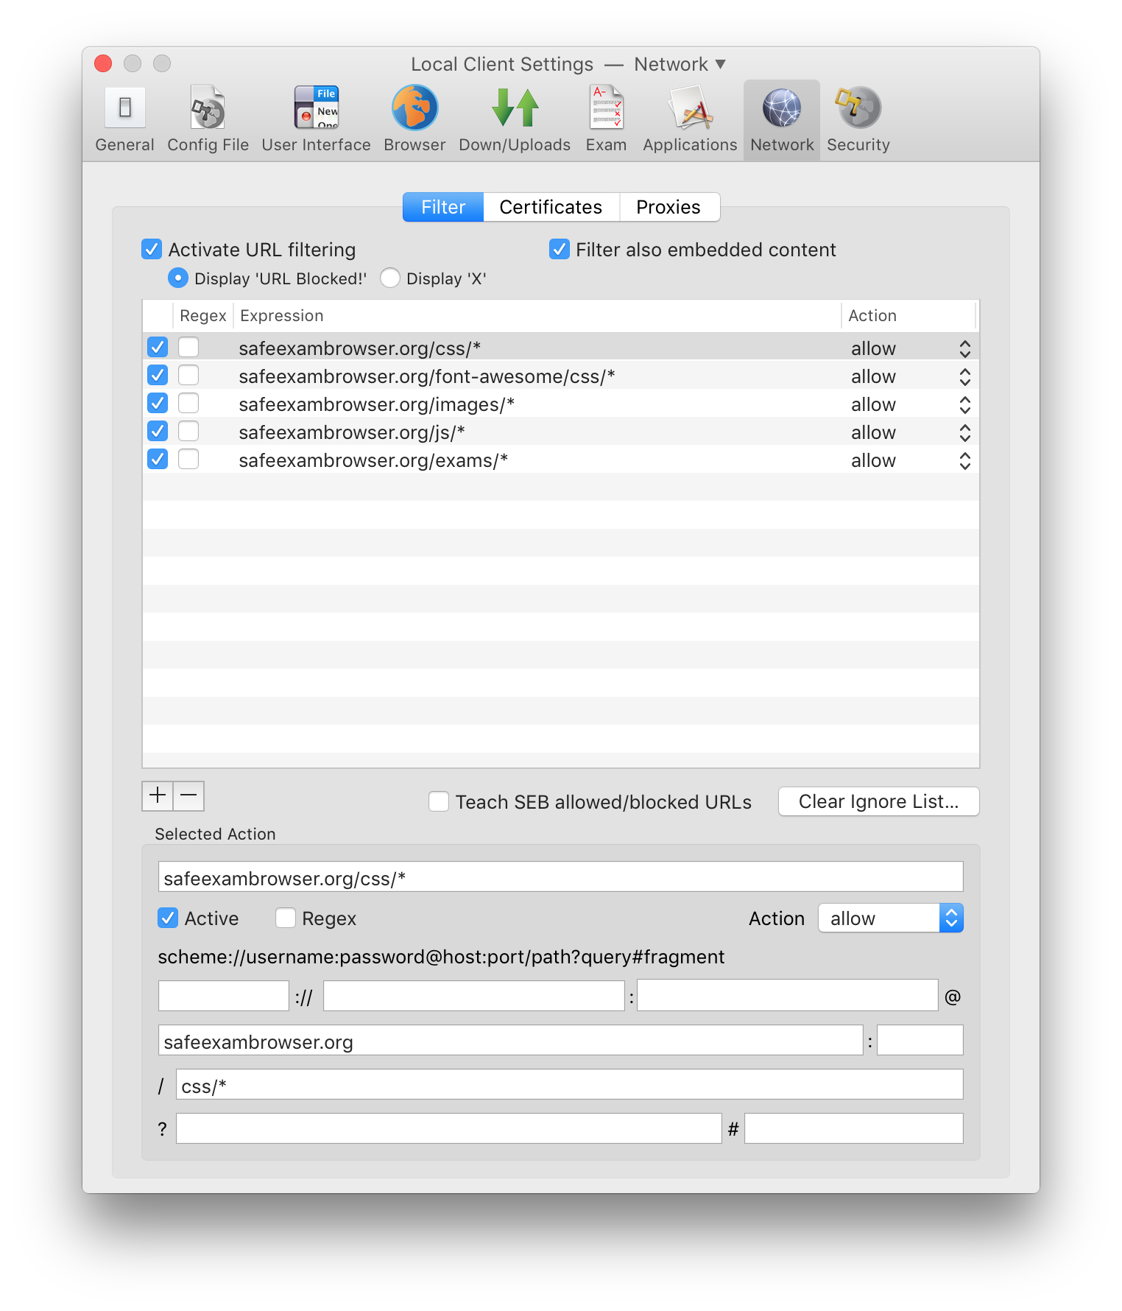Select the font-awesome/css/* expression row
This screenshot has width=1122, height=1311.
560,376
